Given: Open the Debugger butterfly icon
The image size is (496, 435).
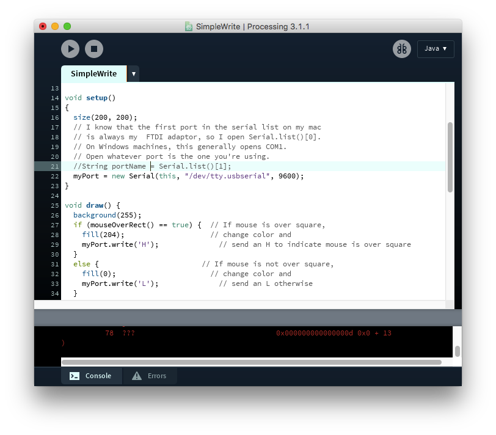Looking at the screenshot, I should [x=402, y=49].
